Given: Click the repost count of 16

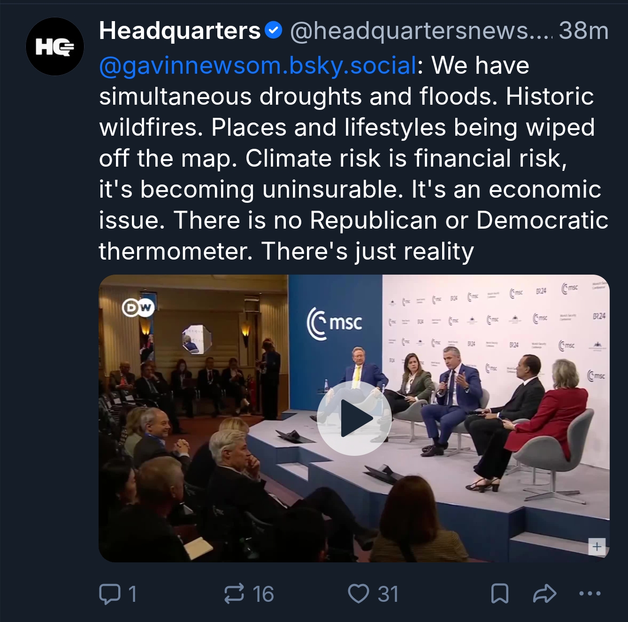Looking at the screenshot, I should [263, 594].
